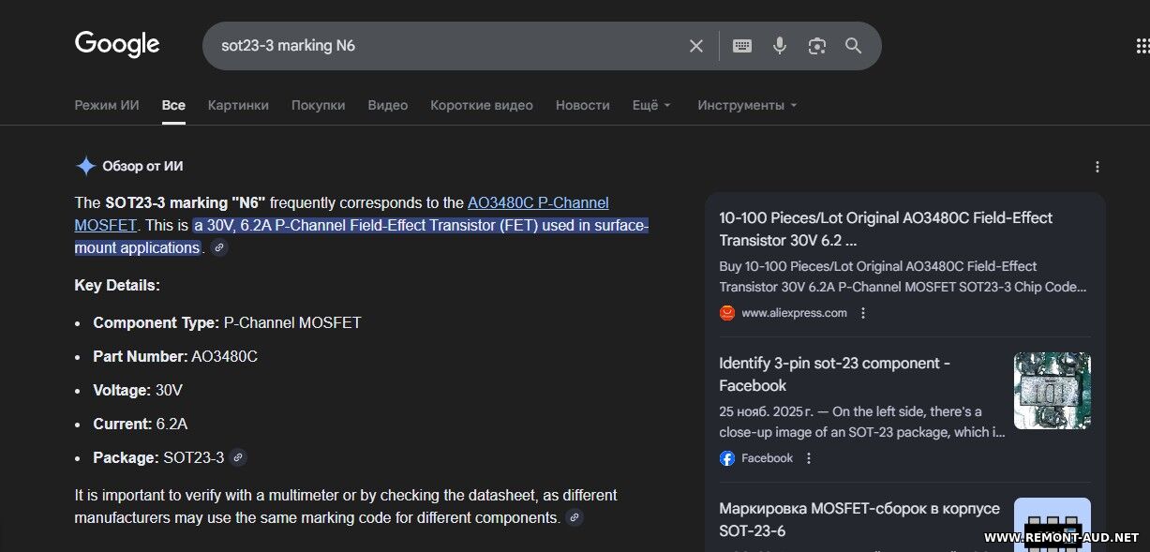
Task: Open the Google apps grid
Action: [1142, 46]
